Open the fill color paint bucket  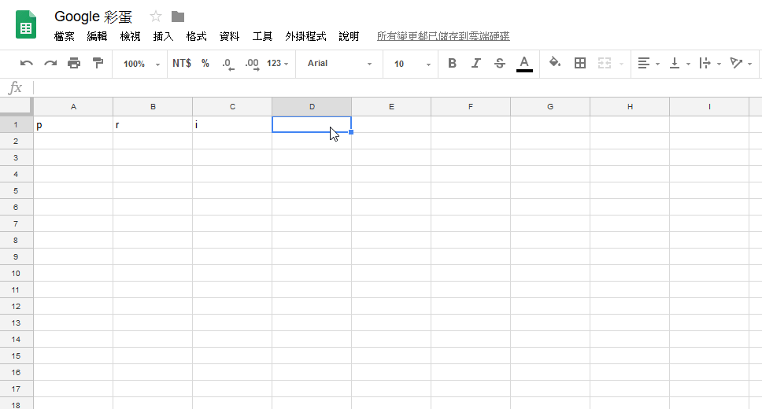point(554,63)
